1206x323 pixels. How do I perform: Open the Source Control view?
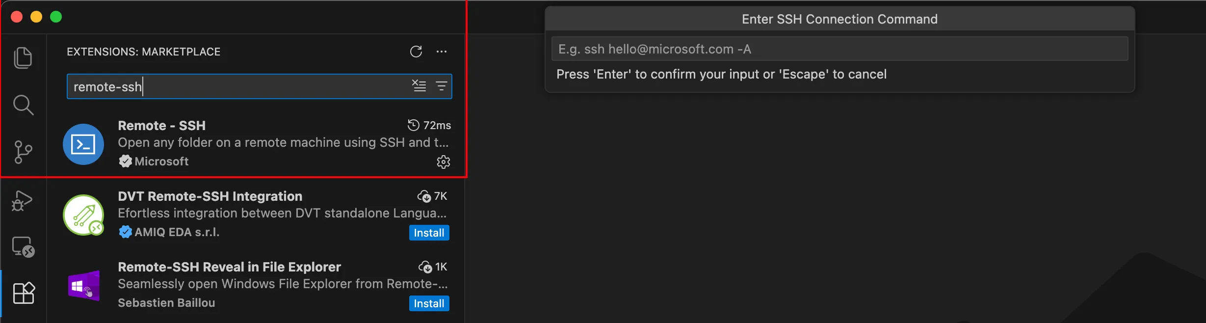tap(23, 152)
